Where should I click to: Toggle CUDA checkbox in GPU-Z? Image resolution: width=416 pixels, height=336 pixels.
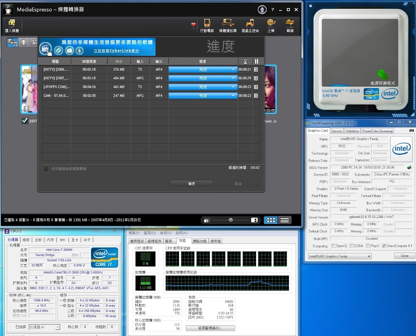351,246
